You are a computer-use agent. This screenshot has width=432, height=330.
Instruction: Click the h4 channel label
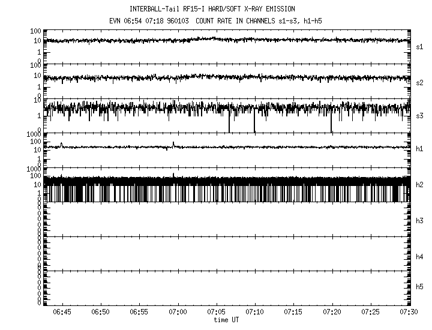[419, 257]
